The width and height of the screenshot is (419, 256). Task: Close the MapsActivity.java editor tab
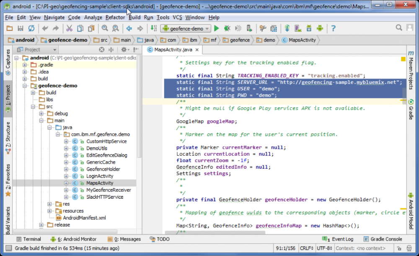pyautogui.click(x=197, y=50)
